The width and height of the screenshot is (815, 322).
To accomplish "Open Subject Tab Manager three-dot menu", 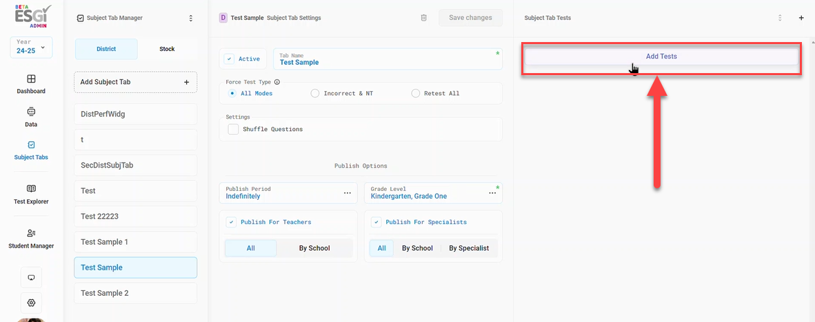I will [x=191, y=18].
